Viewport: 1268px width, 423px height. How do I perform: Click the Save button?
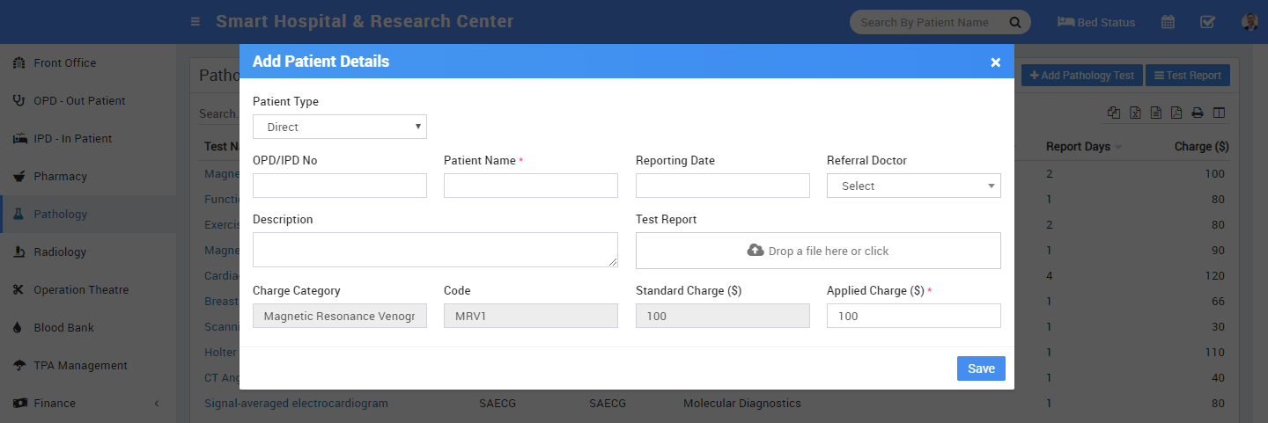980,368
